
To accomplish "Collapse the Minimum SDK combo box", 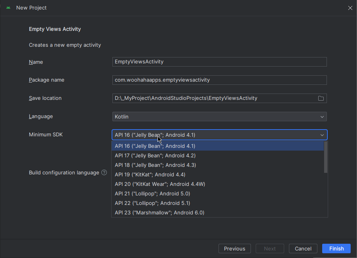I will point(322,135).
